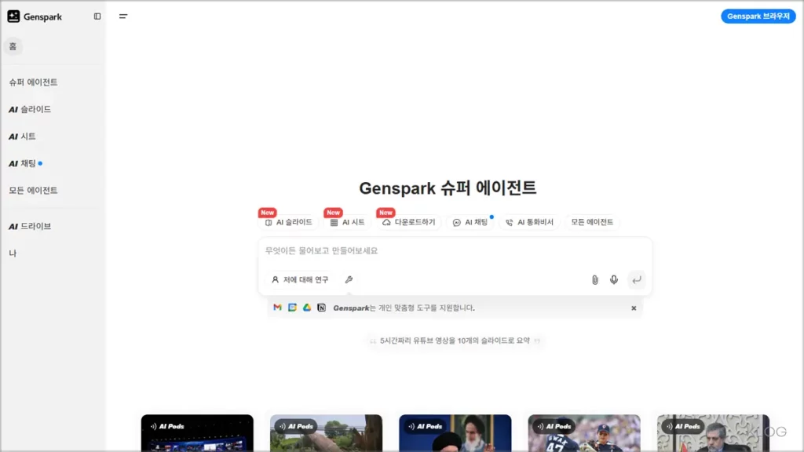
Task: Click the microphone voice input icon
Action: coord(614,280)
